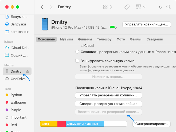Click the battery level indicator
Viewport: 176px width, 132px height.
(113, 27)
